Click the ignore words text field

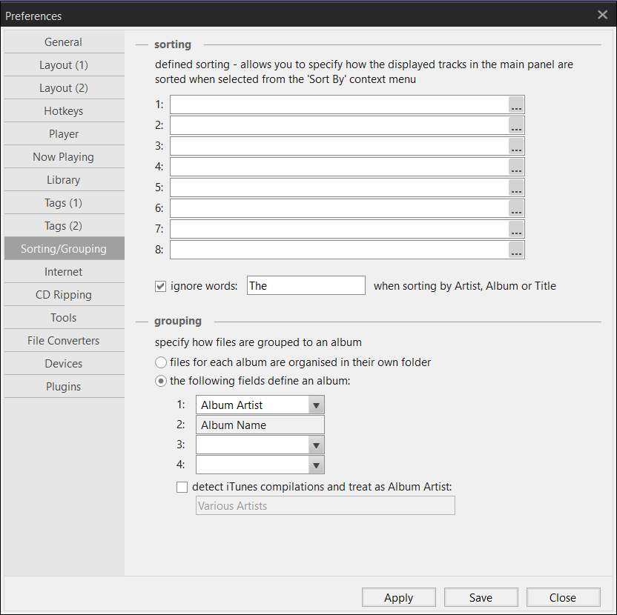[x=306, y=285]
